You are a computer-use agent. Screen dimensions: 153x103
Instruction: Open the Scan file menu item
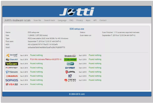[x=37, y=20]
